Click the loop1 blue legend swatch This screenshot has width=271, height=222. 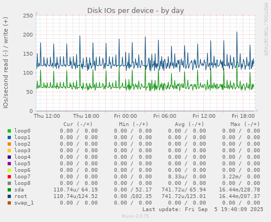9,137
